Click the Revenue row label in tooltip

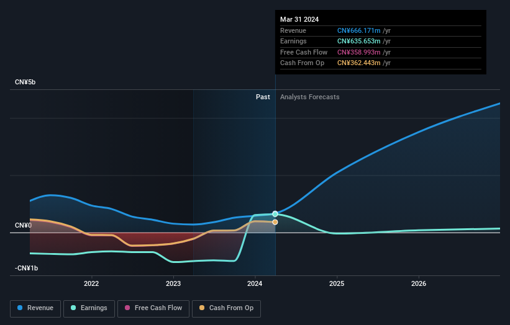[x=293, y=30]
